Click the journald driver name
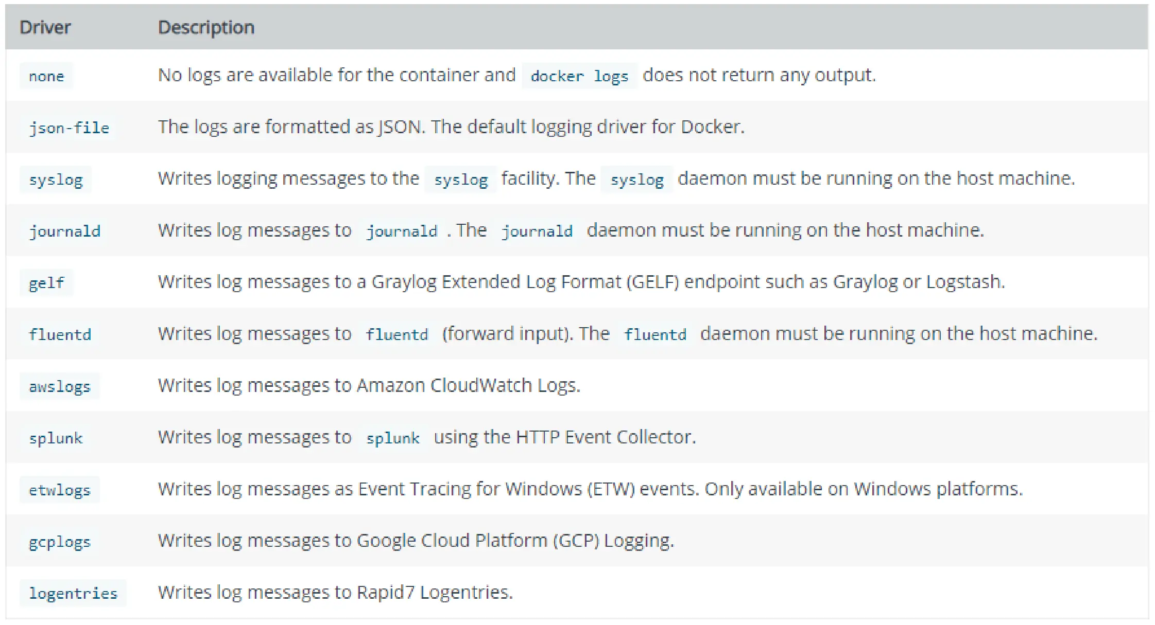Screen dimensions: 1155x625 point(64,231)
